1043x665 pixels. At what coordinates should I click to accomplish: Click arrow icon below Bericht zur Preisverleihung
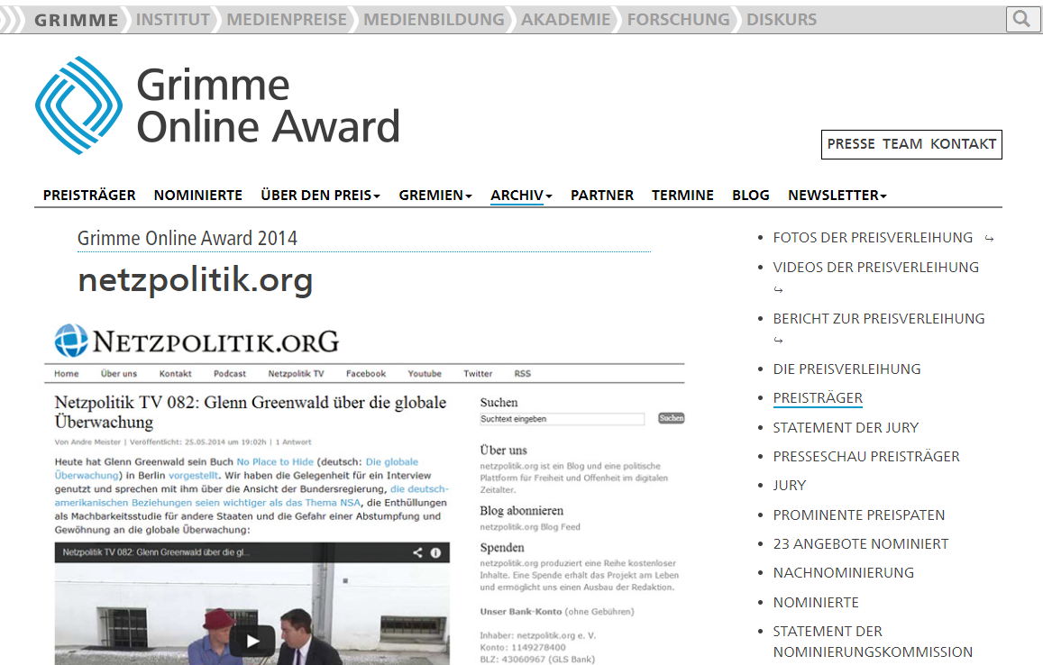point(778,341)
